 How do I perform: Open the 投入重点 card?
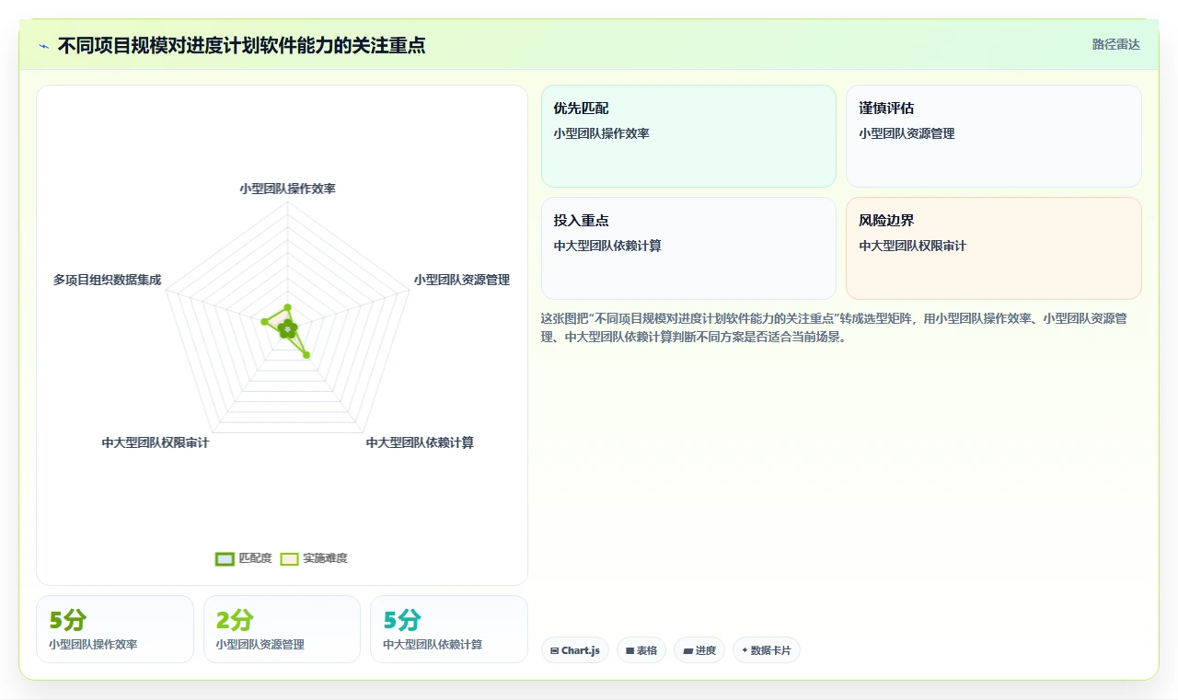(x=688, y=248)
